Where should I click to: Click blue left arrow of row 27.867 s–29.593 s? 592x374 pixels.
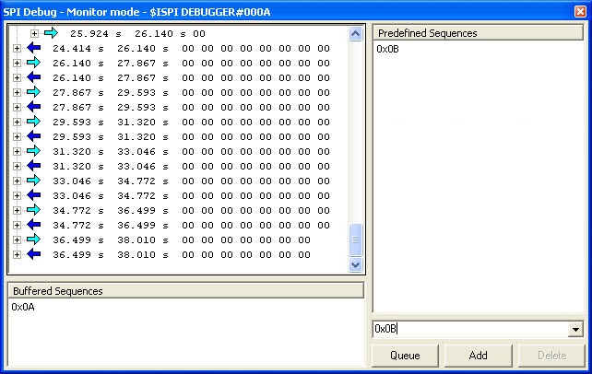[34, 107]
